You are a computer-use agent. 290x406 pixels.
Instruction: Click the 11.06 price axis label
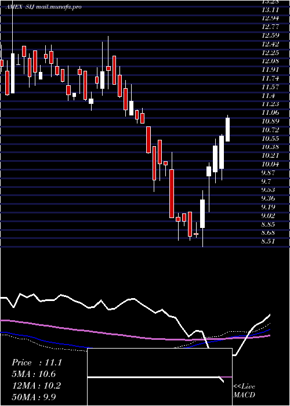point(270,113)
